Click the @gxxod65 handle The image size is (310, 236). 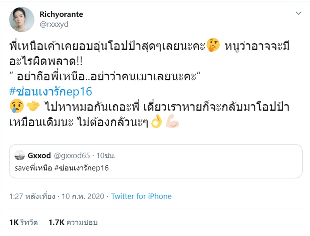pyautogui.click(x=72, y=156)
